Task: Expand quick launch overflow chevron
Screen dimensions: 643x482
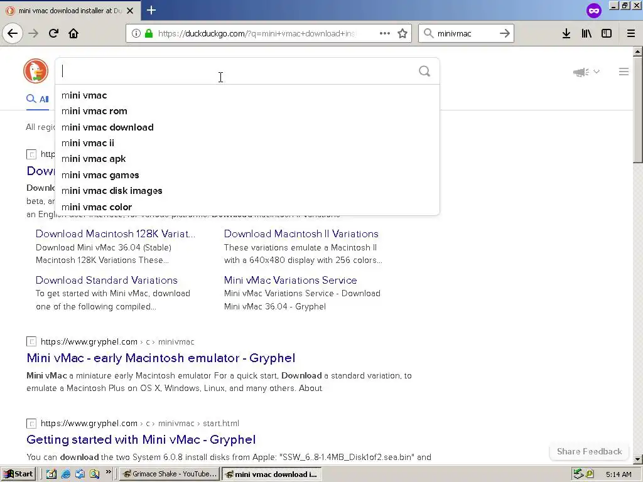Action: click(108, 472)
